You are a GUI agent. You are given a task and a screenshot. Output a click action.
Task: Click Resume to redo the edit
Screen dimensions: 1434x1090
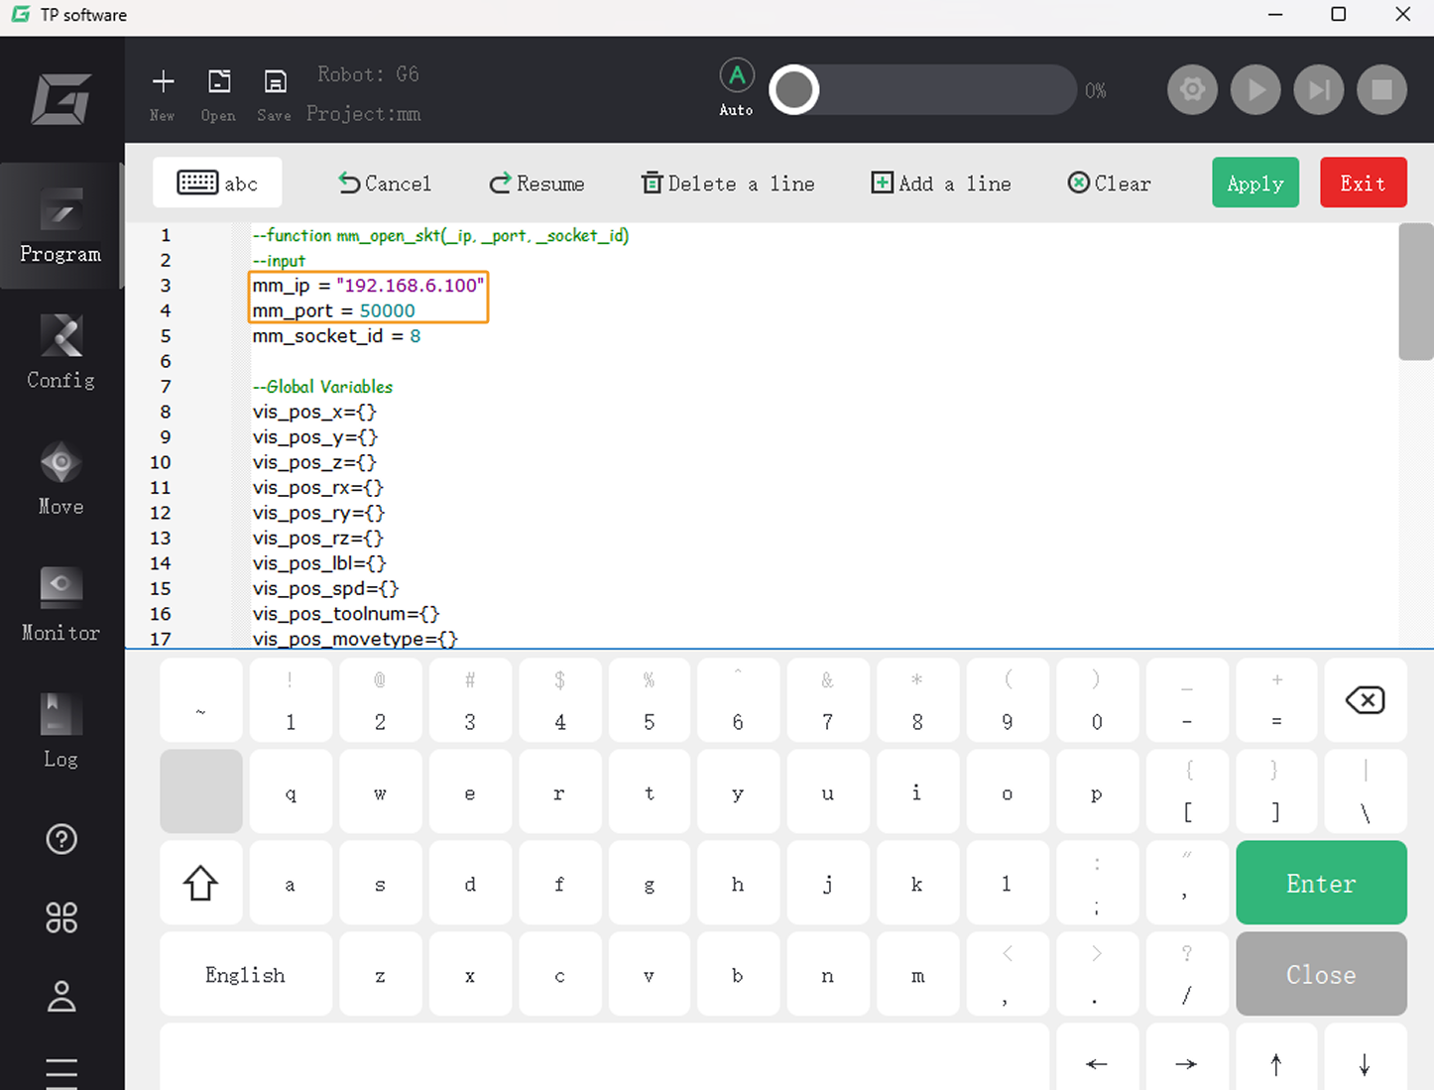537,183
